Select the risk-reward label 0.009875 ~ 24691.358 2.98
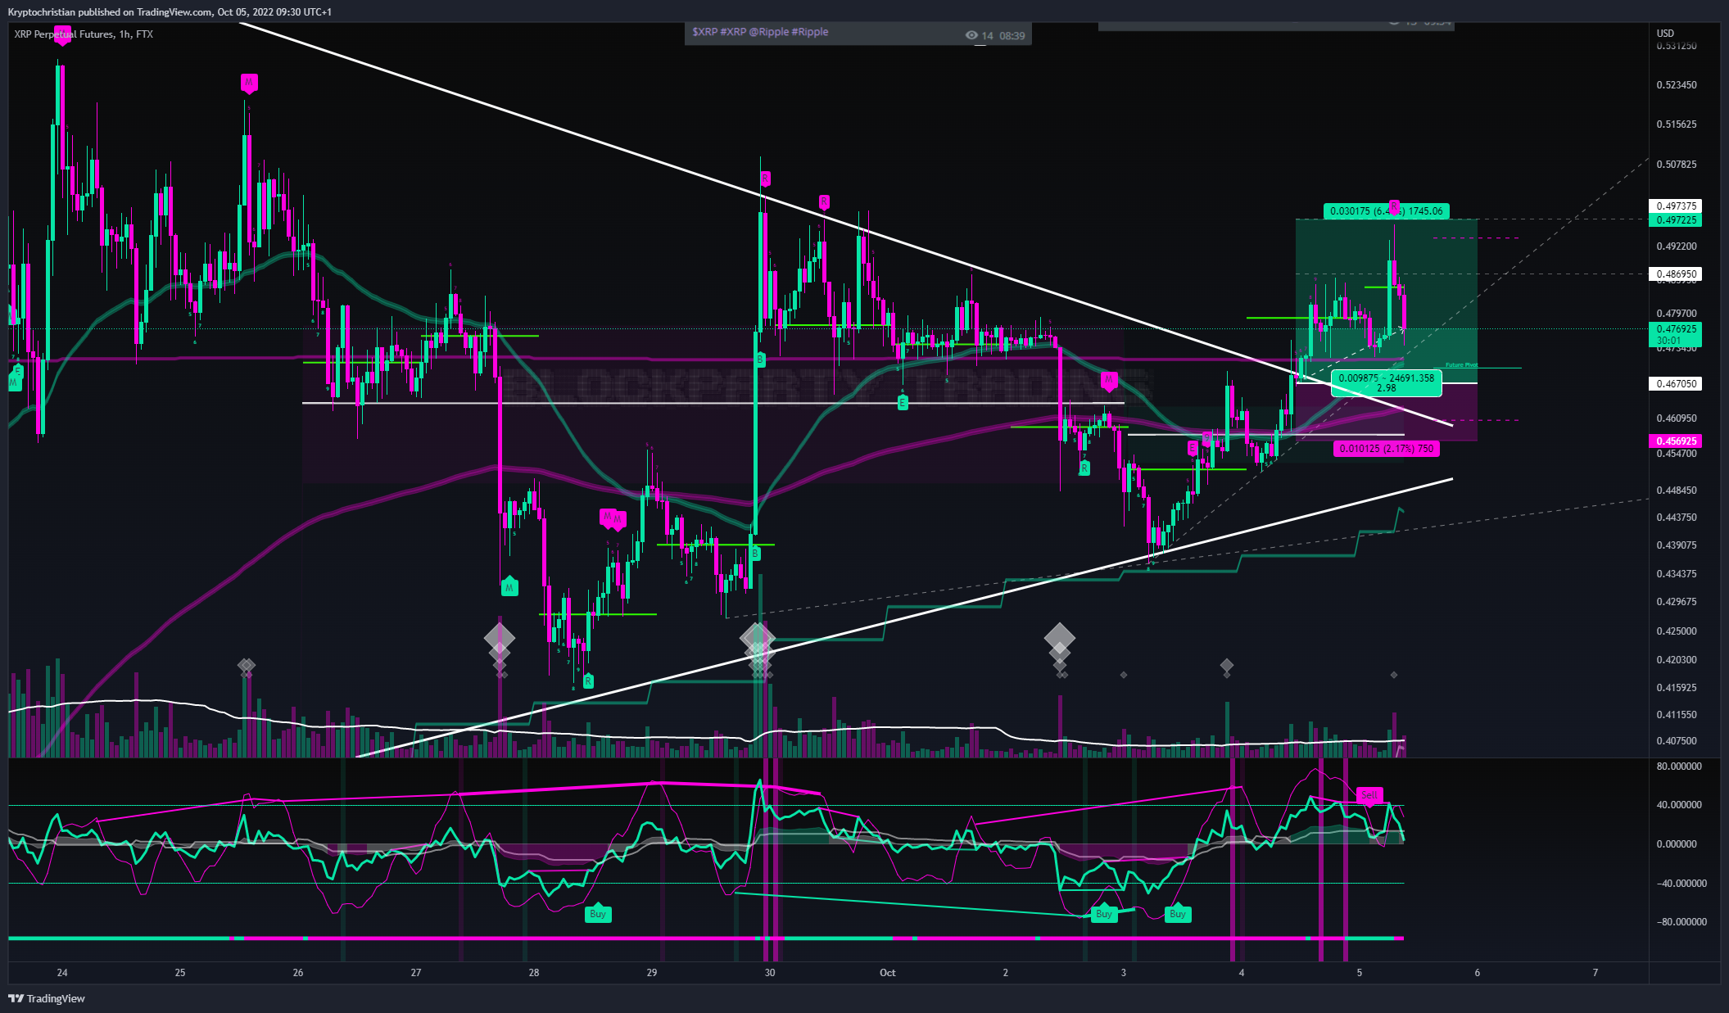 [1387, 383]
